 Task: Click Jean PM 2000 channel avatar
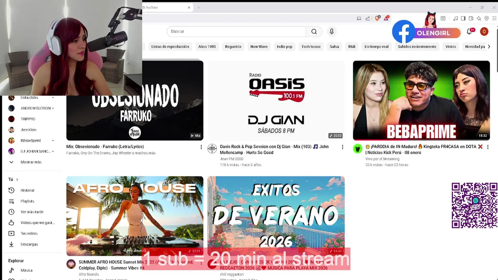coord(212,149)
